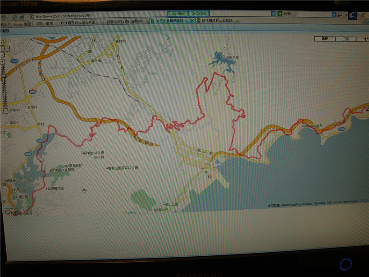Open the search box dropdown arrow
Screen dimensions: 369x277
point(334,14)
